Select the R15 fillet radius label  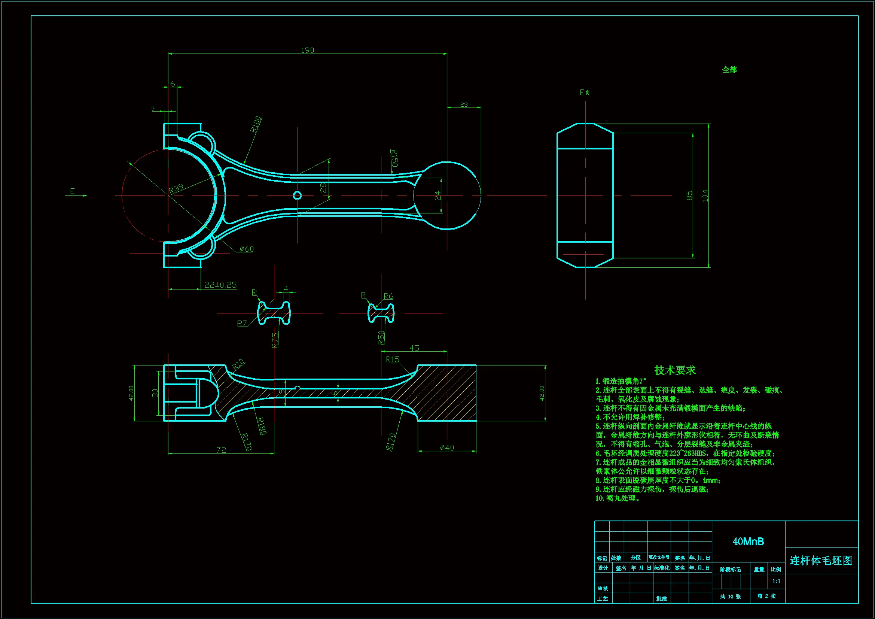[393, 359]
